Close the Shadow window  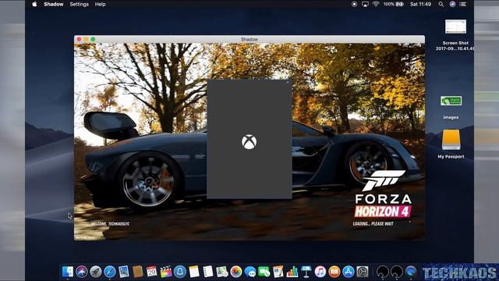point(79,39)
